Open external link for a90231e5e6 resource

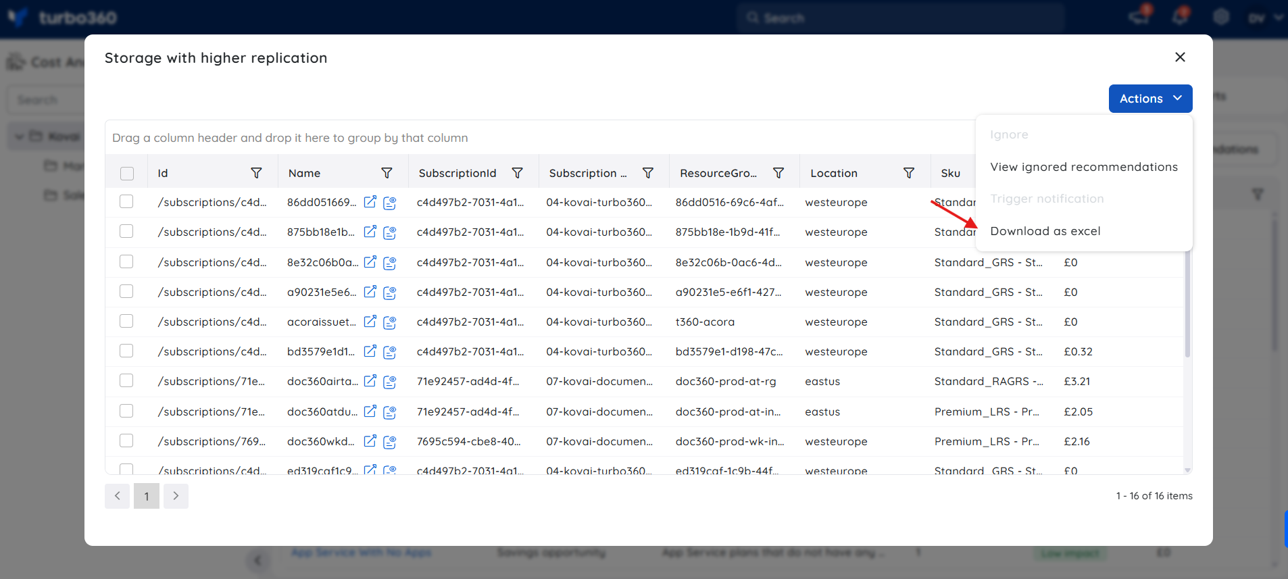click(370, 292)
